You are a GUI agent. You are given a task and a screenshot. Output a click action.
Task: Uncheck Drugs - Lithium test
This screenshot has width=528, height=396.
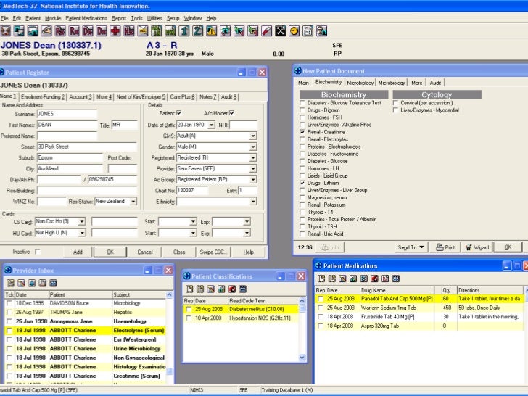302,183
